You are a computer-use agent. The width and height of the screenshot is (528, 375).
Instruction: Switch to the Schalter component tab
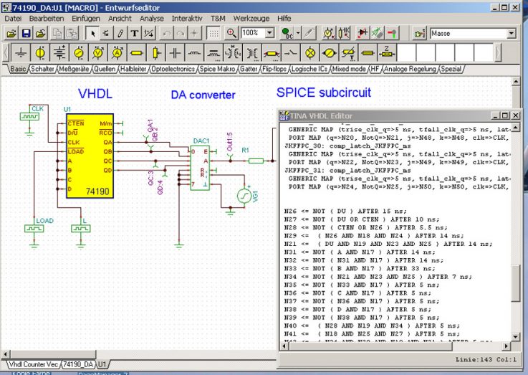pos(42,69)
